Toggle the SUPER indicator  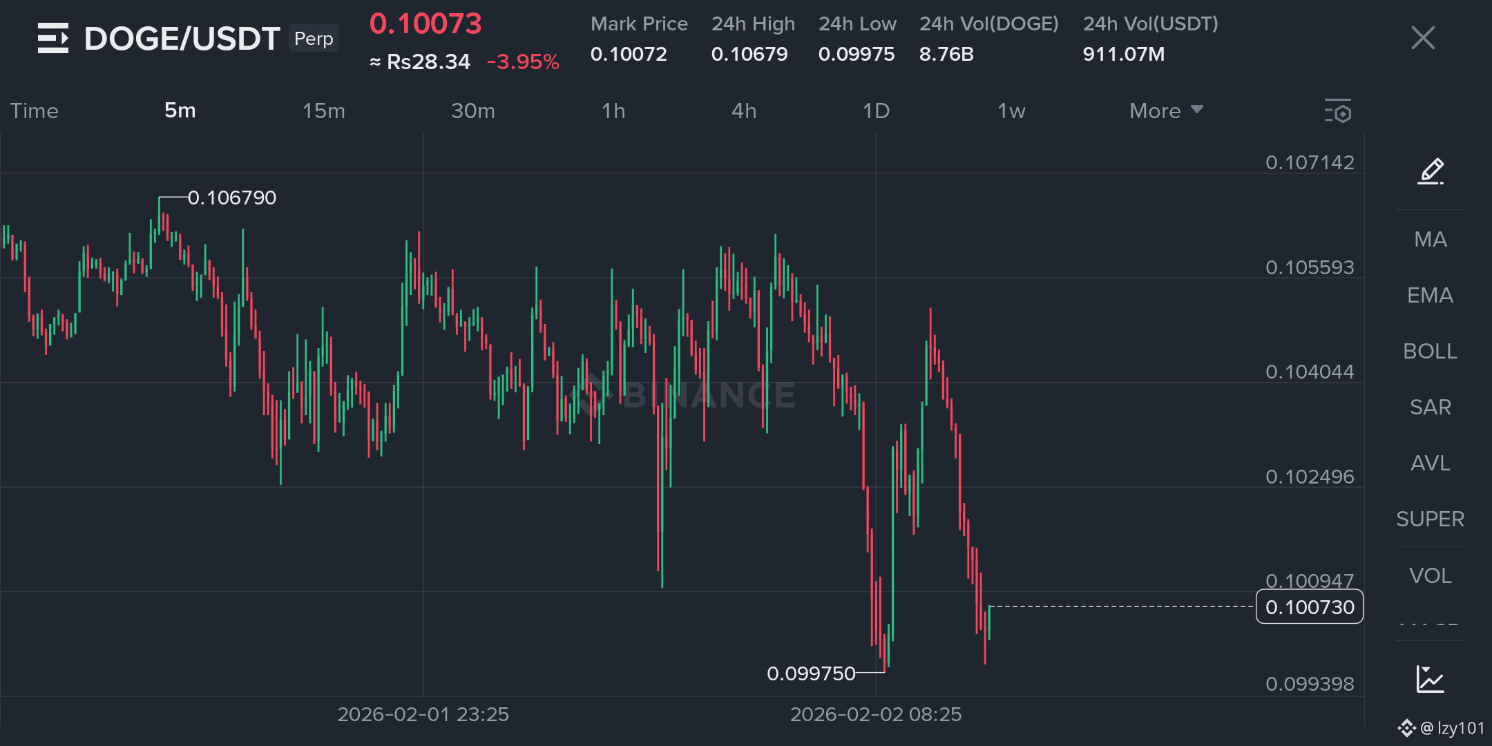1431,519
